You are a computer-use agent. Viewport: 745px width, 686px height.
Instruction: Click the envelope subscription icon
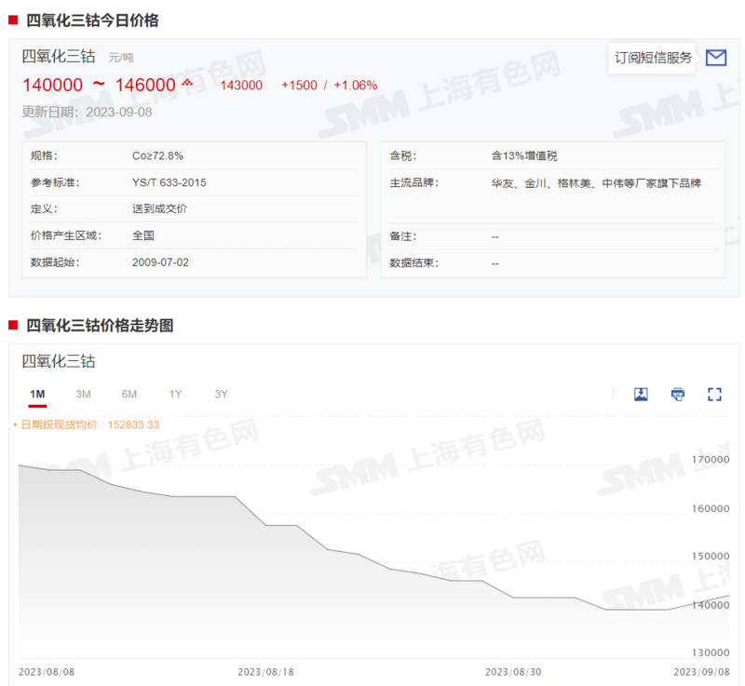pos(716,57)
